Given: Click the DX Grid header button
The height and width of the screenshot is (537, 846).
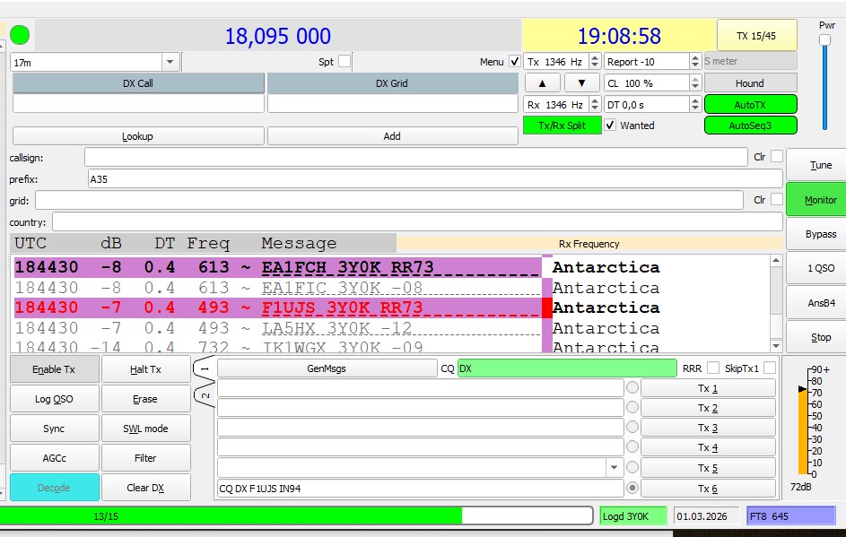Looking at the screenshot, I should click(392, 83).
